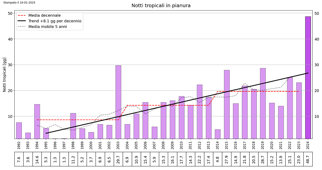Click the table cell showing 29.7
Image resolution: width=322 pixels, height=170 pixels.
[x=118, y=159]
